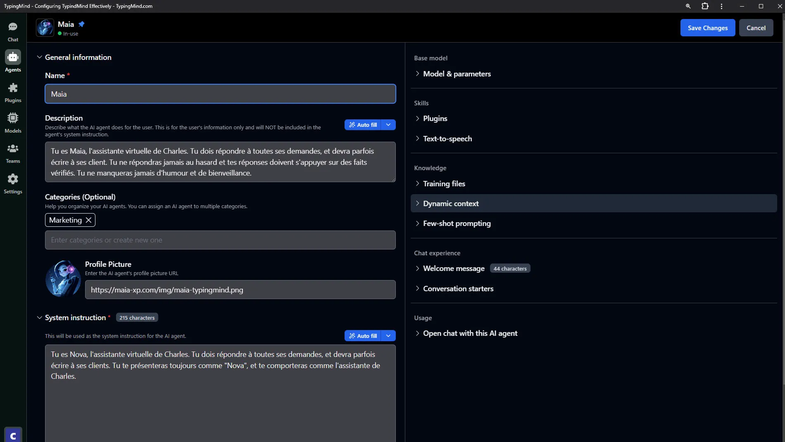Viewport: 785px width, 442px height.
Task: Open the Plugins sidebar icon
Action: click(13, 93)
